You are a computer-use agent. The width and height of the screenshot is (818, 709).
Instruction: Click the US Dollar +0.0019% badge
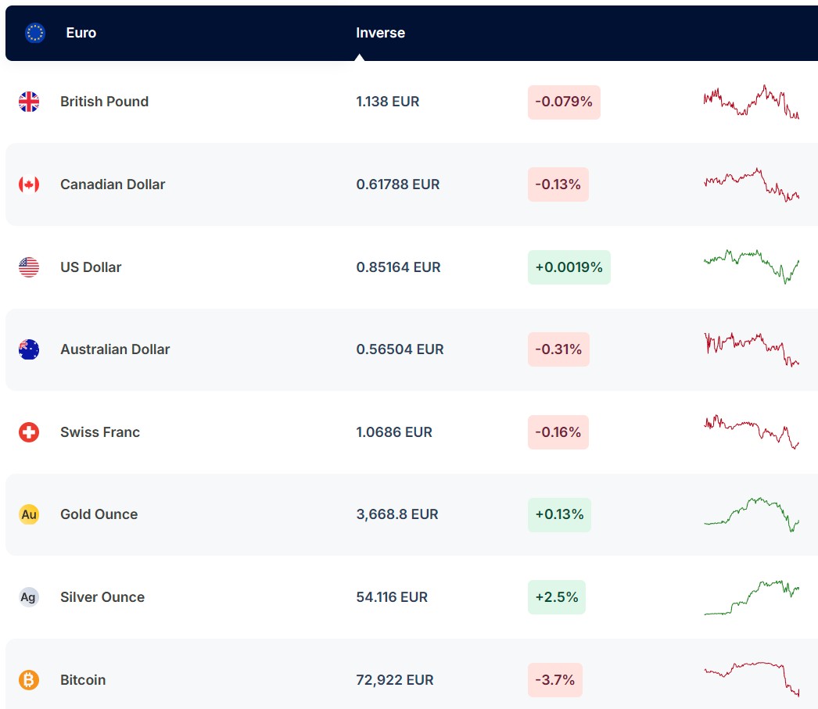(569, 267)
